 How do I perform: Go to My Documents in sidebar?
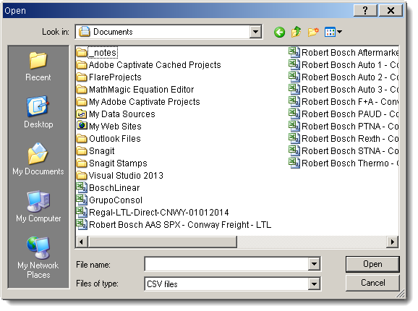coord(38,159)
